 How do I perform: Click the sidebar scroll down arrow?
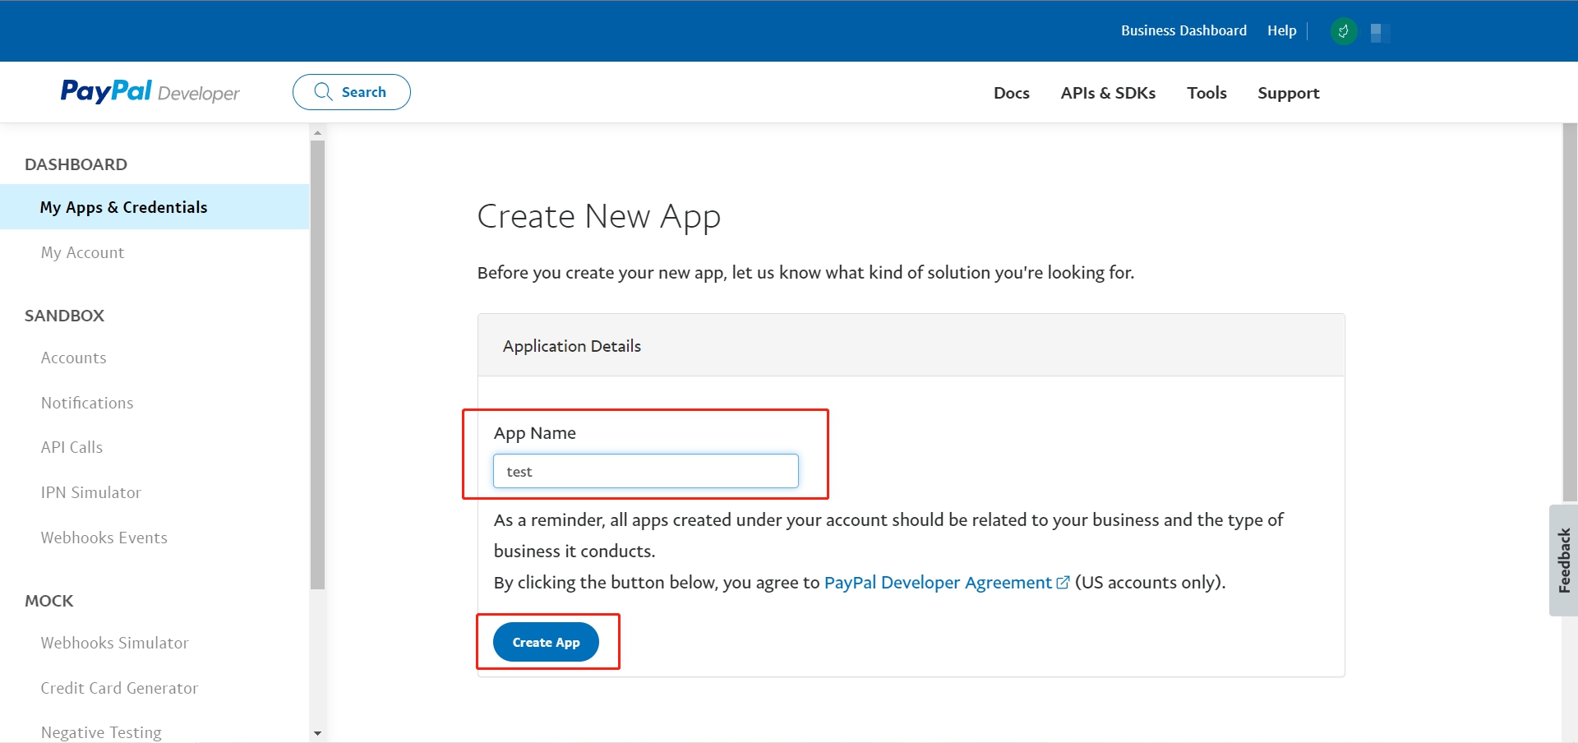click(317, 733)
